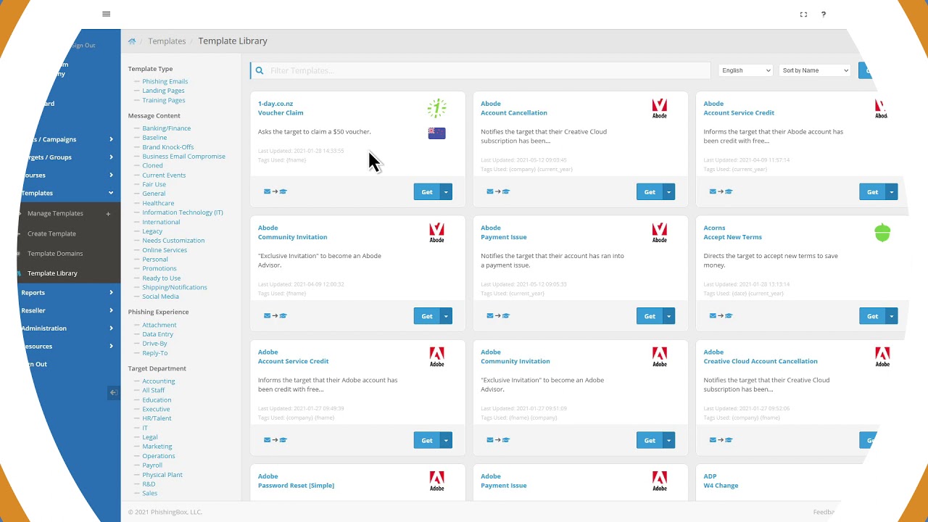
Task: Go to home via breadcrumb icon
Action: pyautogui.click(x=132, y=41)
